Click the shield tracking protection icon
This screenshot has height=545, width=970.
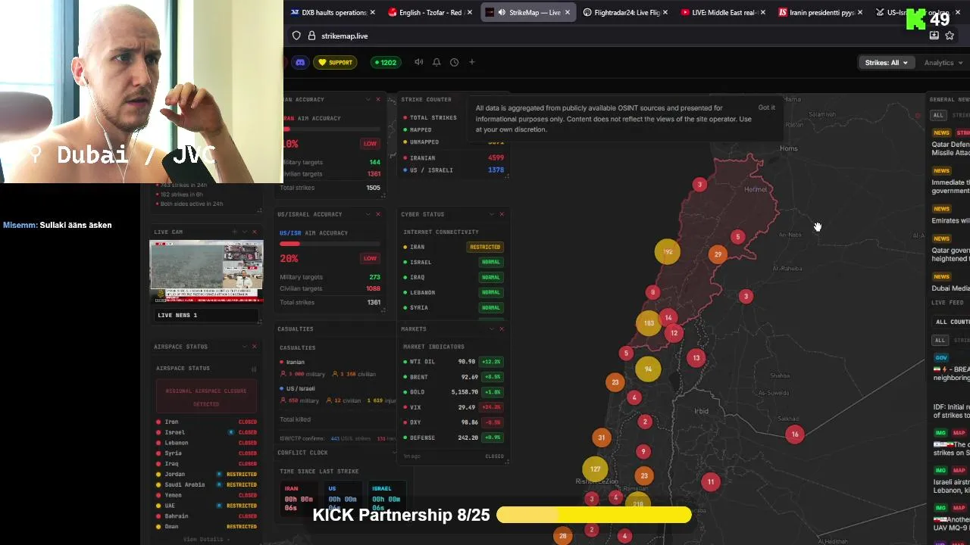[x=296, y=36]
